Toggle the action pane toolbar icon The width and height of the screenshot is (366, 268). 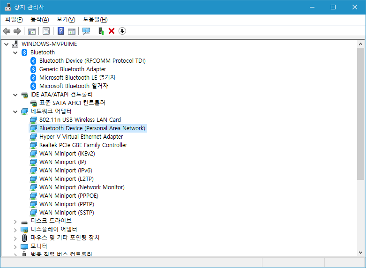(x=72, y=31)
